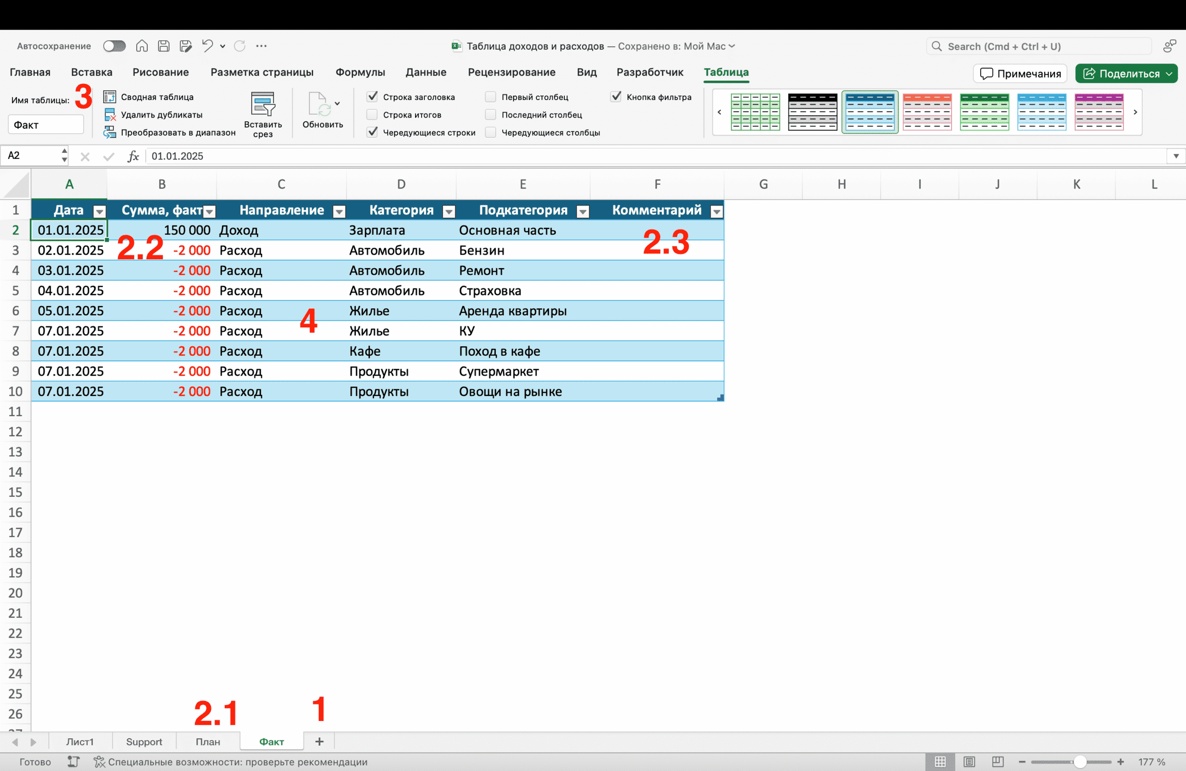
Task: Click the Имя таблицы field containing Факт
Action: [46, 125]
